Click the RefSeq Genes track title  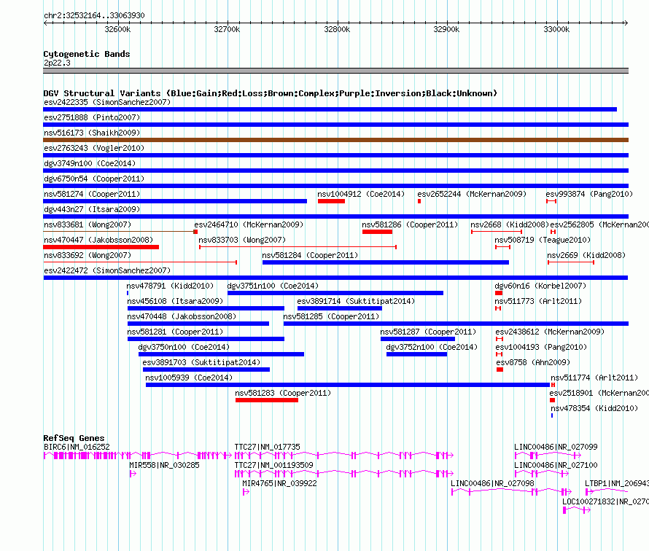(74, 437)
